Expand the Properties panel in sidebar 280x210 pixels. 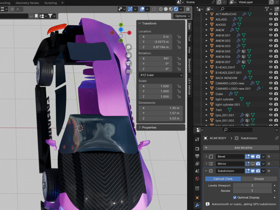click(140, 127)
